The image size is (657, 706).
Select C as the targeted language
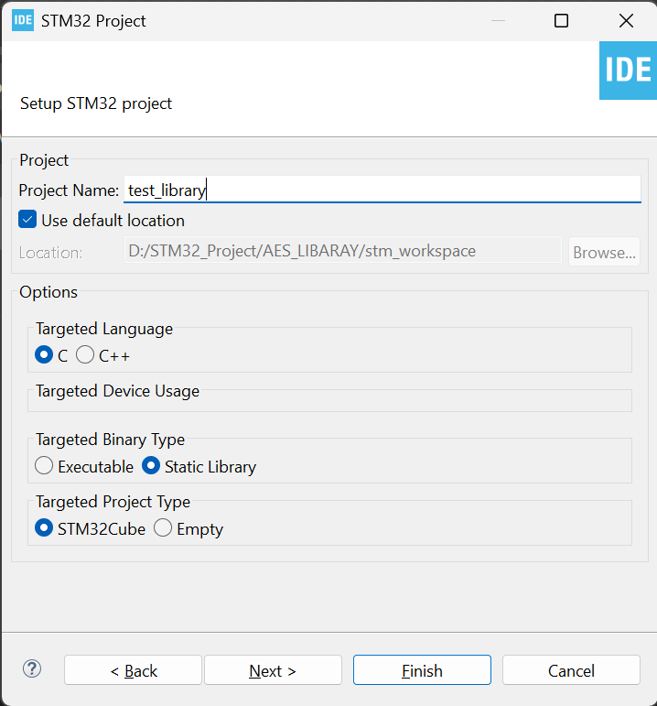pyautogui.click(x=44, y=355)
